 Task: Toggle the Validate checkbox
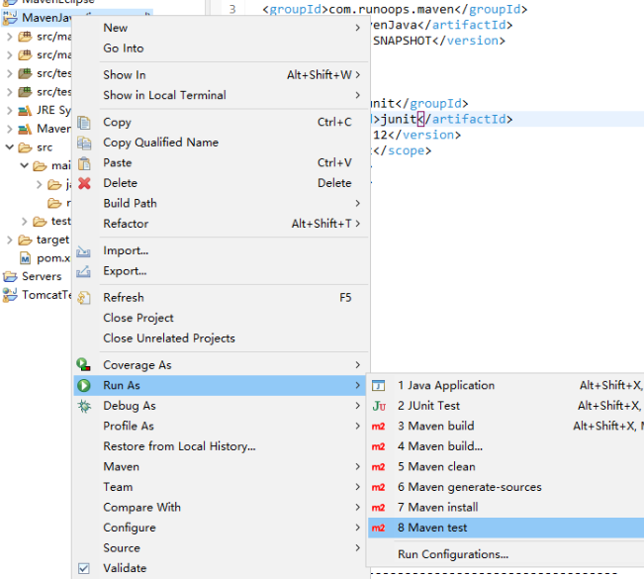tap(84, 568)
